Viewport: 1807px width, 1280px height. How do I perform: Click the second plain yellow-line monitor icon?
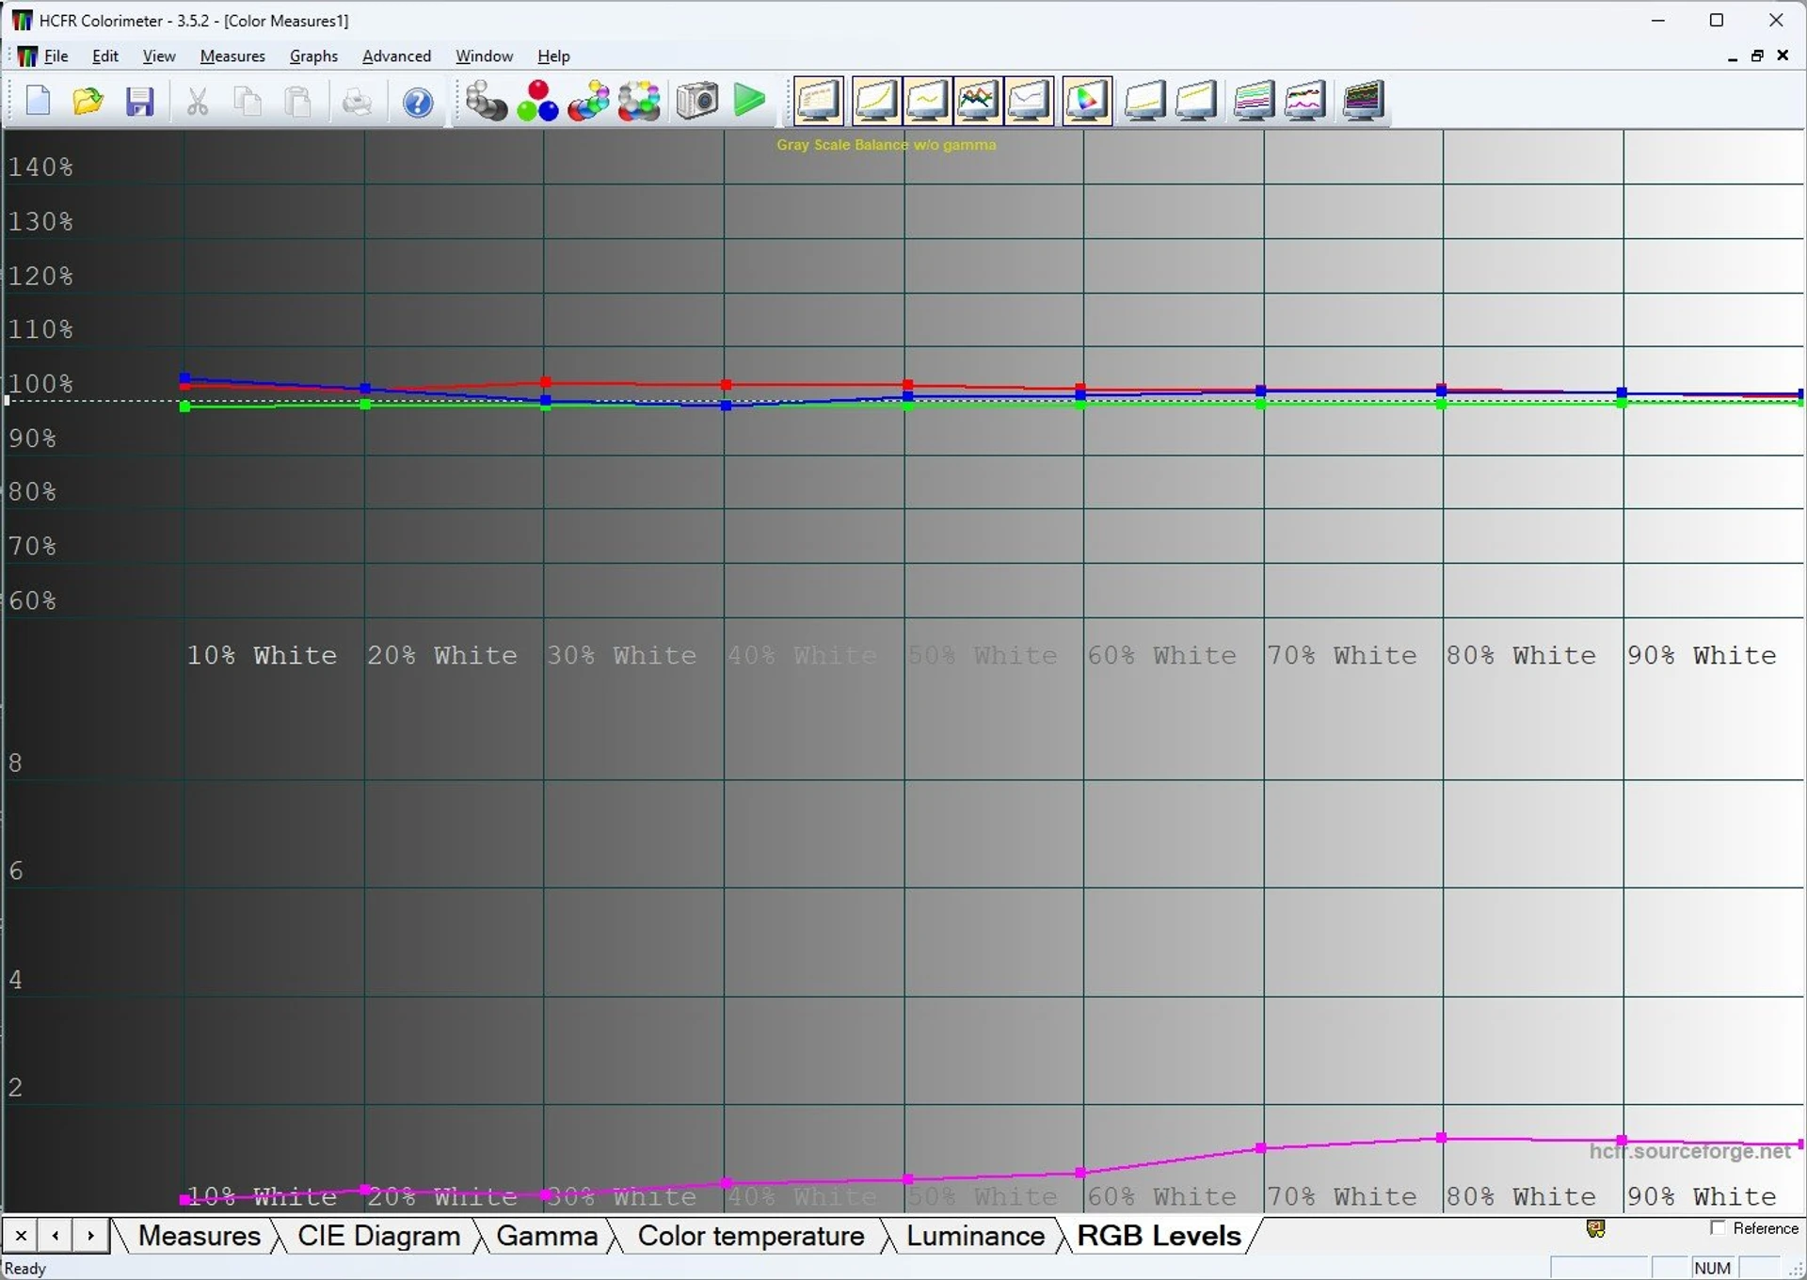click(1196, 101)
